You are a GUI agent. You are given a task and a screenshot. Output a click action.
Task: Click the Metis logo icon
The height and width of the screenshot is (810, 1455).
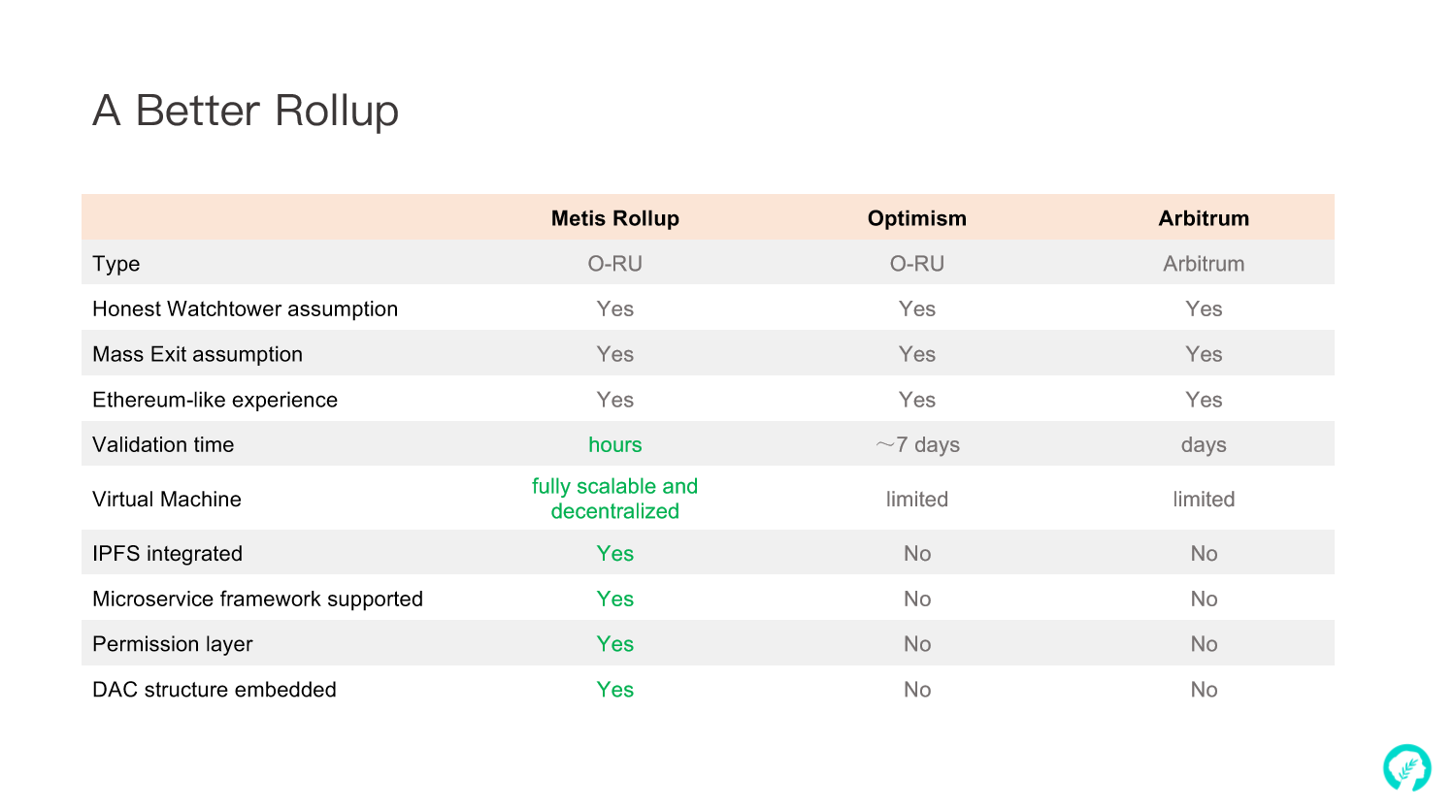1406,767
